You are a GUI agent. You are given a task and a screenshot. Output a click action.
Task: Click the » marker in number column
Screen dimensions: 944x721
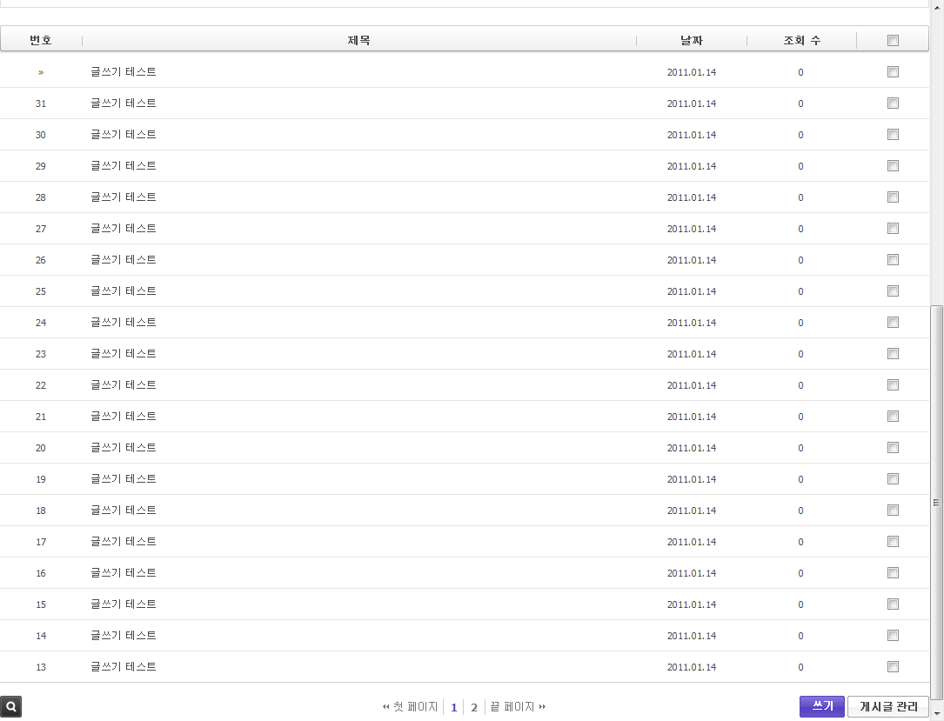[x=41, y=72]
